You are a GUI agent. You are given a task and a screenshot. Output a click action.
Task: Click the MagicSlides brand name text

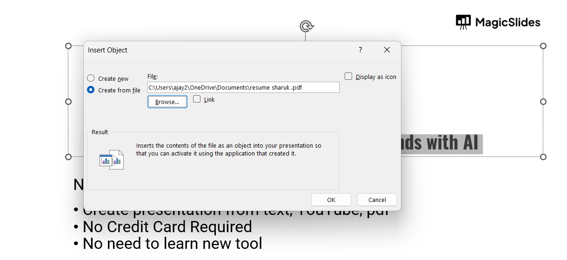[508, 22]
